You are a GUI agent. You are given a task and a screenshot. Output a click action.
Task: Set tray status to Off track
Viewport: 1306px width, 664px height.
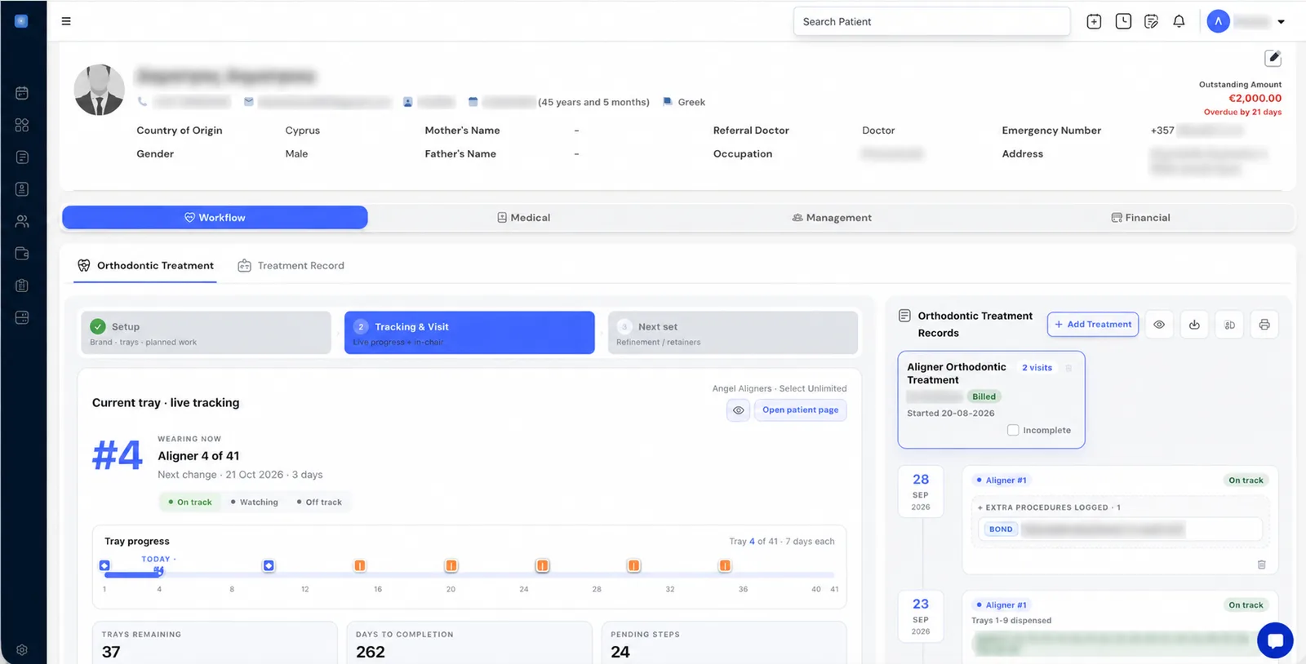pyautogui.click(x=319, y=502)
